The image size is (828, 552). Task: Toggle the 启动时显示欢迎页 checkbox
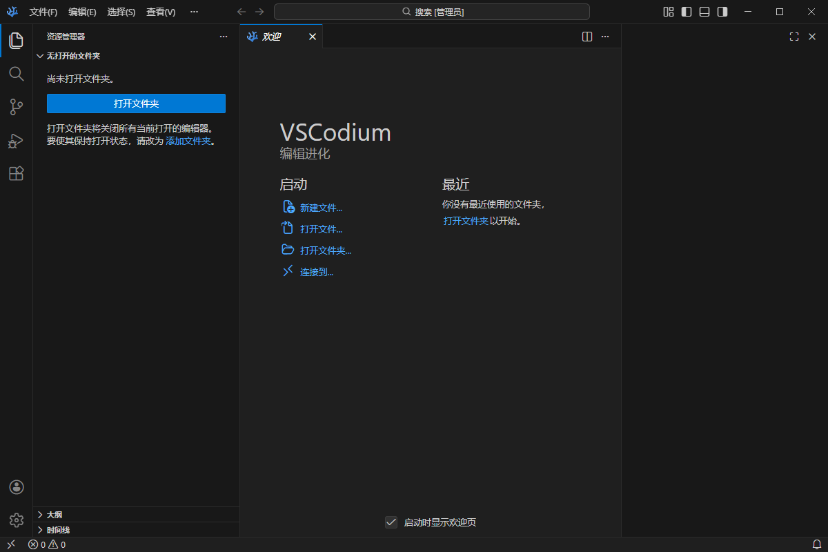coord(391,522)
